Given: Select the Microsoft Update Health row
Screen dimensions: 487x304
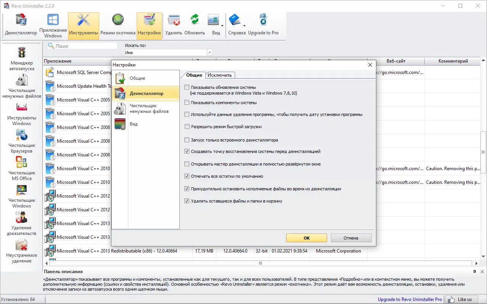Looking at the screenshot, I should click(x=77, y=86).
